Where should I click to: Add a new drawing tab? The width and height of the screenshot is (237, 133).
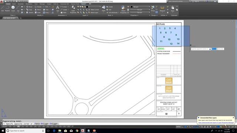coord(21,18)
